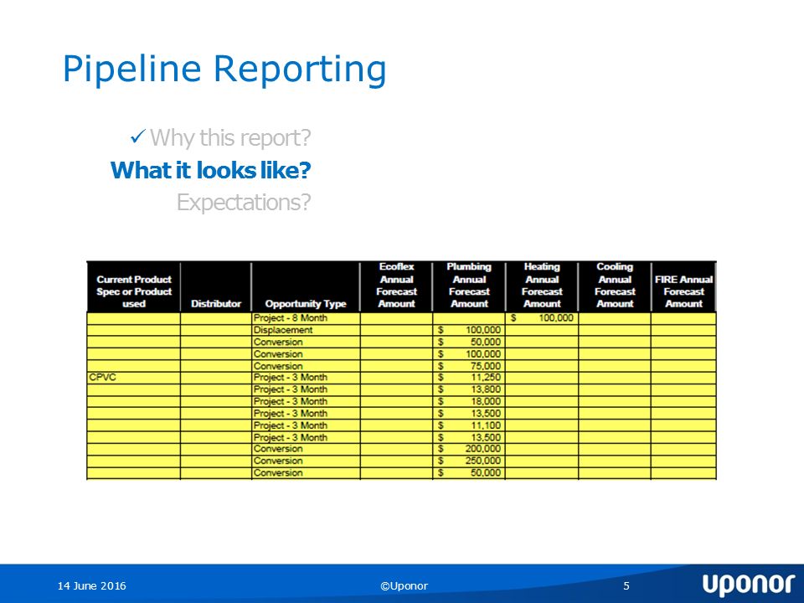Select the Heating Annual Forecast Amount header

pos(542,286)
